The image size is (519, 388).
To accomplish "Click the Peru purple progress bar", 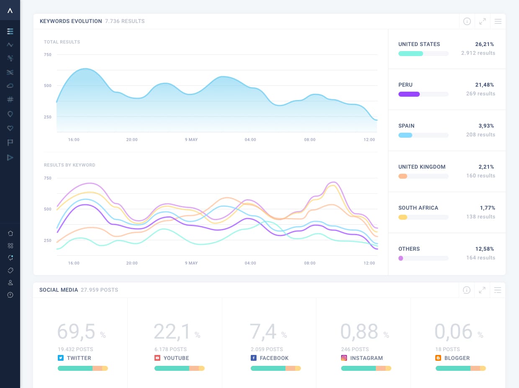I will click(x=409, y=95).
